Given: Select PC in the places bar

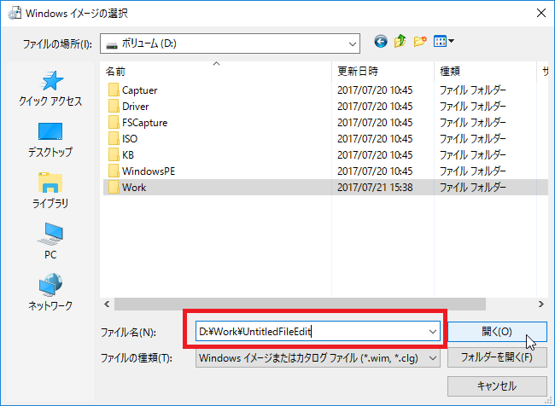Looking at the screenshot, I should (50, 241).
